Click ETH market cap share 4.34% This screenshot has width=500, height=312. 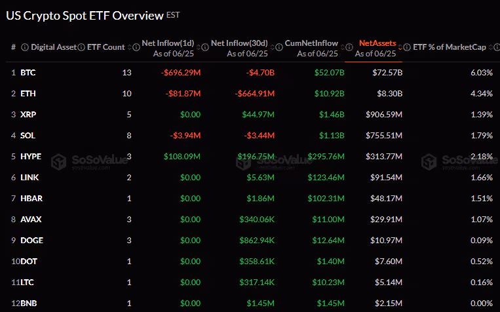482,94
